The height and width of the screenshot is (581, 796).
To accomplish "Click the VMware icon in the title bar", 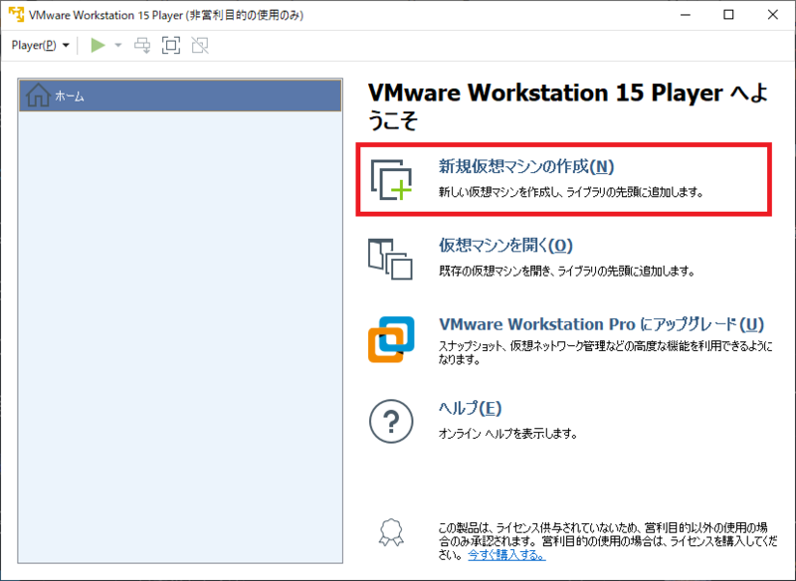I will [14, 15].
